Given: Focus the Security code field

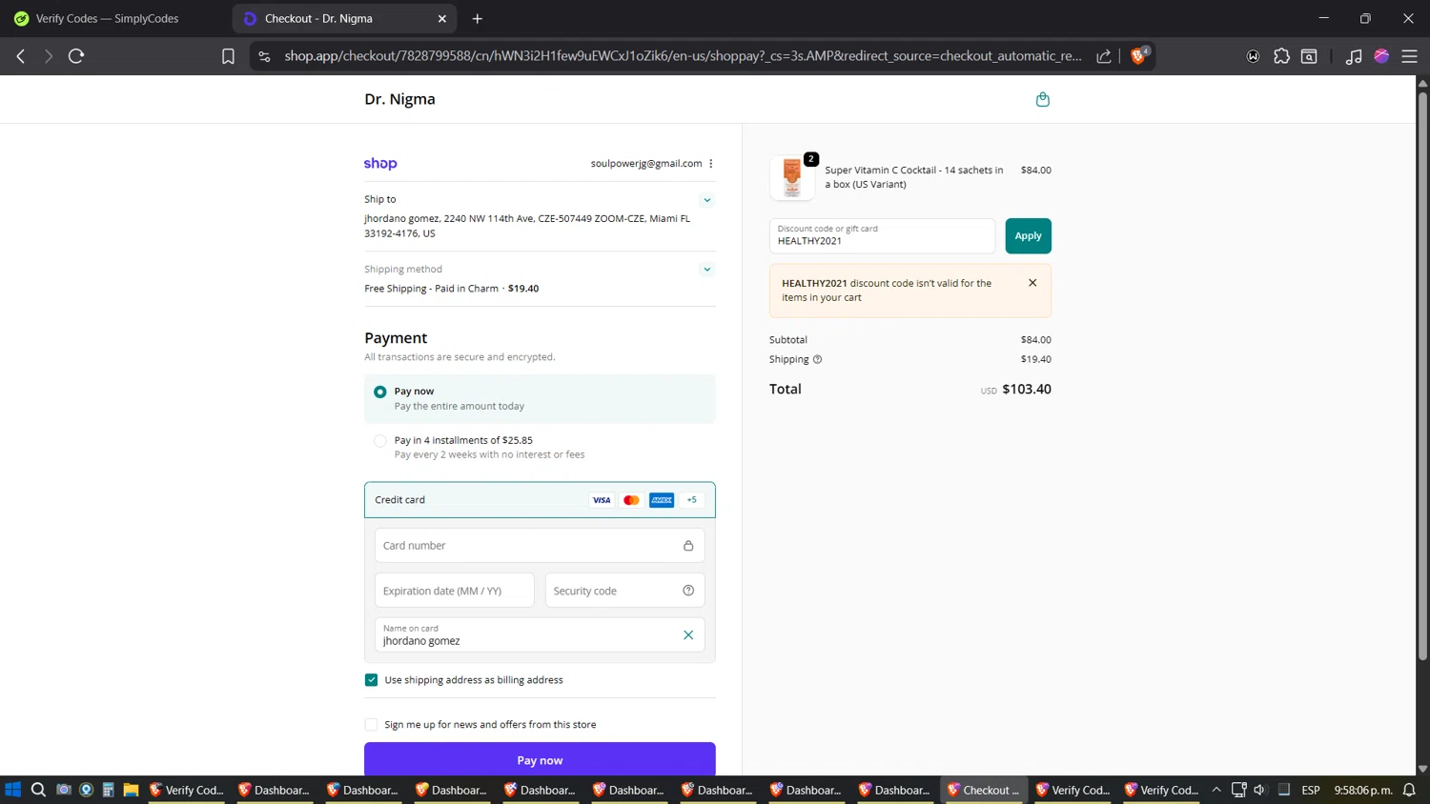Looking at the screenshot, I should pos(624,591).
